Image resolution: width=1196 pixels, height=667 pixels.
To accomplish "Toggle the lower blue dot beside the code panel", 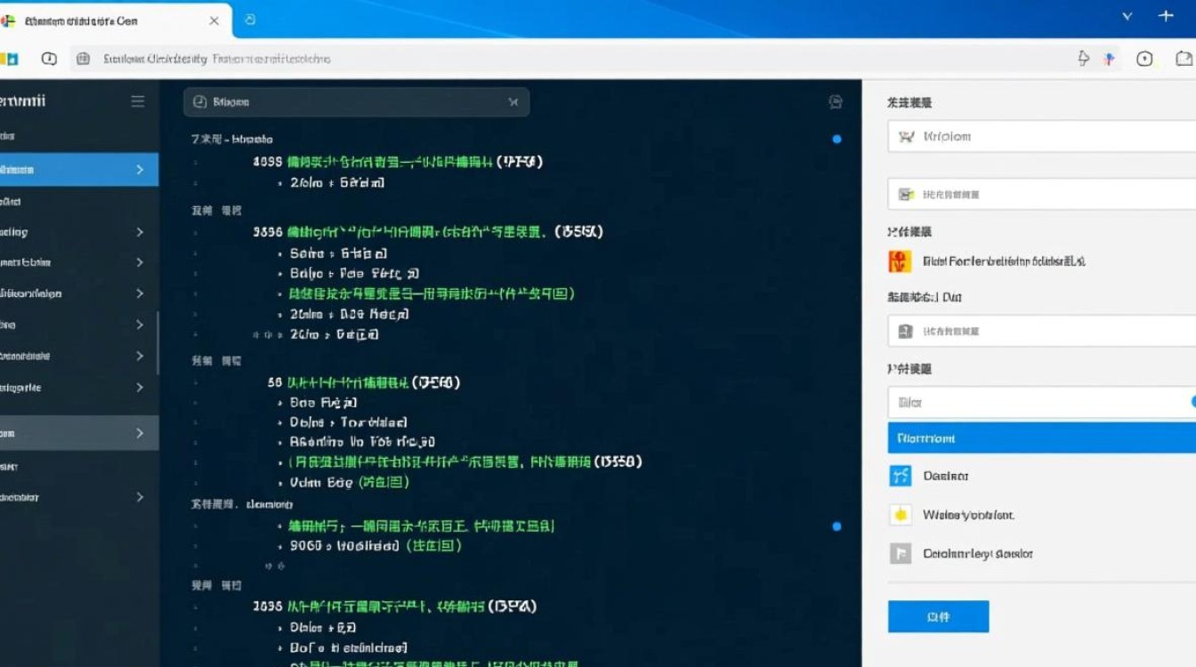I will coord(836,526).
